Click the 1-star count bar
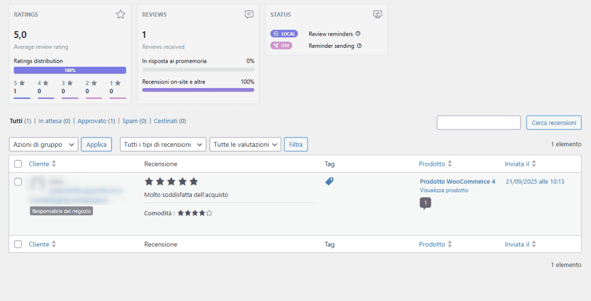The image size is (591, 301). point(118,98)
